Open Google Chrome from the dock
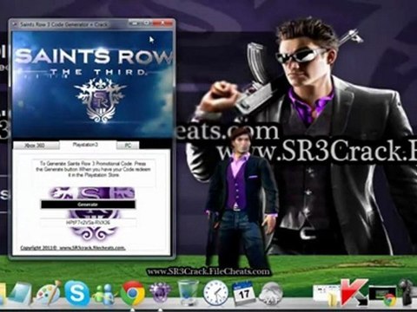Screen dimensions: 417x312 (x=132, y=294)
